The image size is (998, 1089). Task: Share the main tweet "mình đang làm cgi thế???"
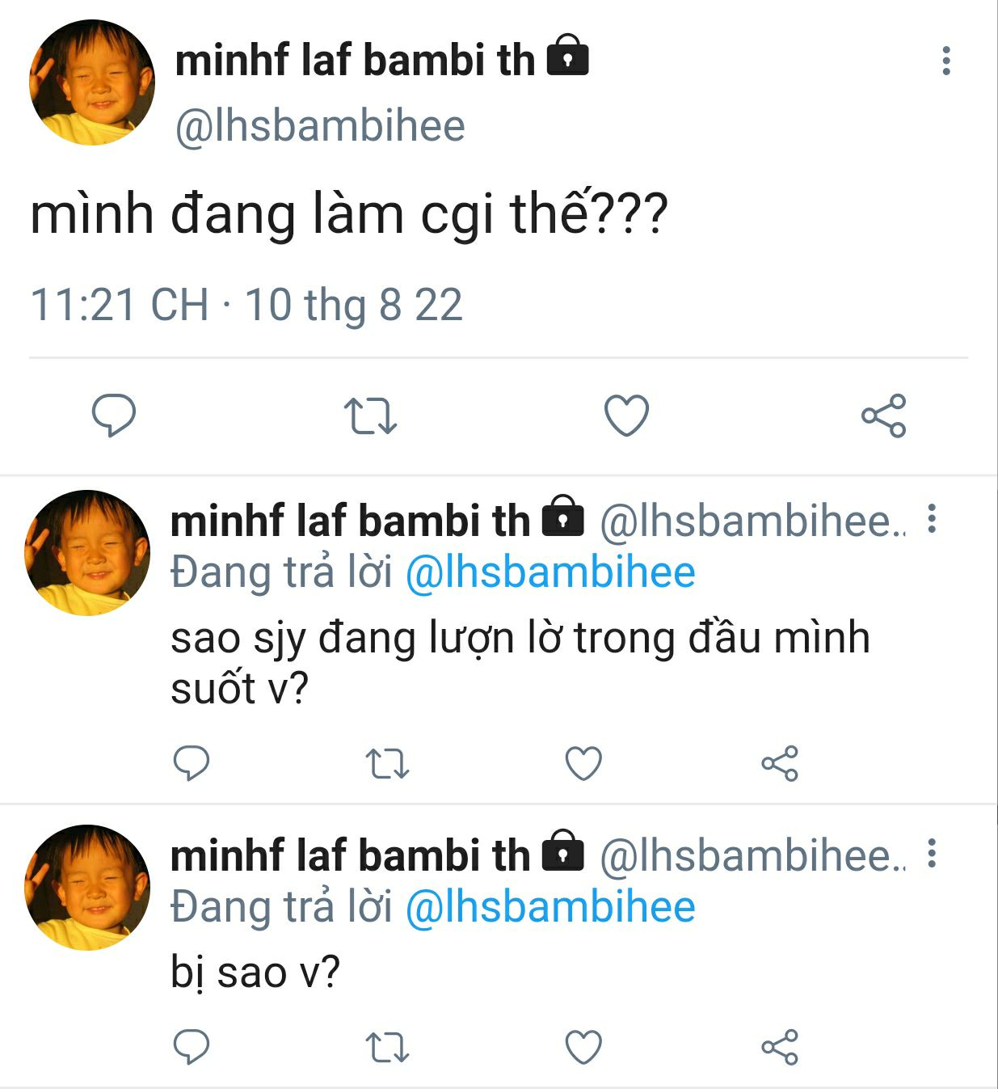[883, 416]
